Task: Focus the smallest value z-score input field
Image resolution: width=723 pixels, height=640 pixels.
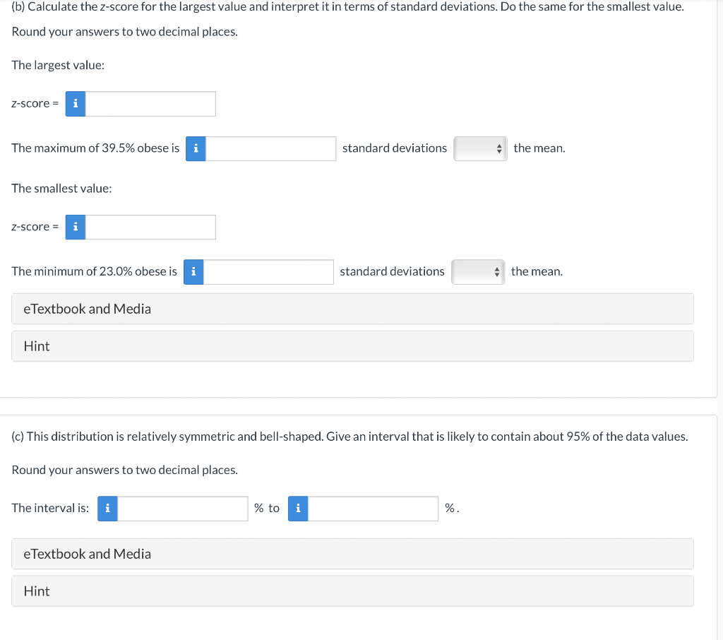Action: [x=150, y=227]
